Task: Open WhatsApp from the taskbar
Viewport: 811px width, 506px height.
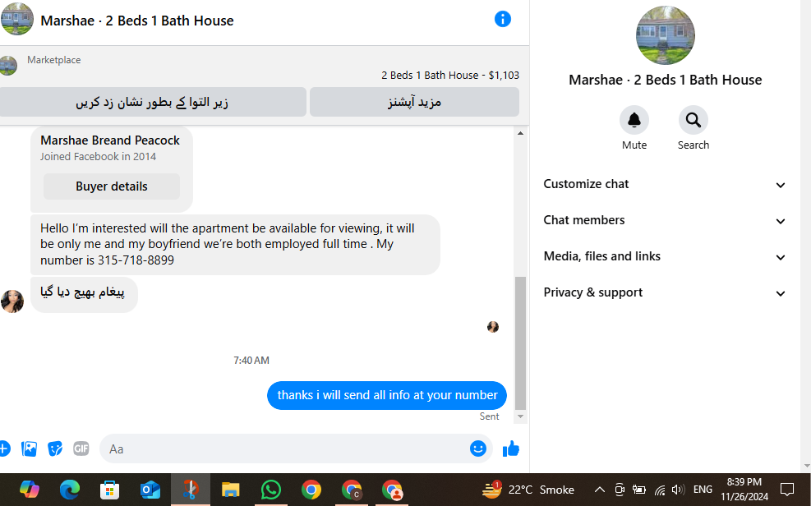Action: click(271, 490)
